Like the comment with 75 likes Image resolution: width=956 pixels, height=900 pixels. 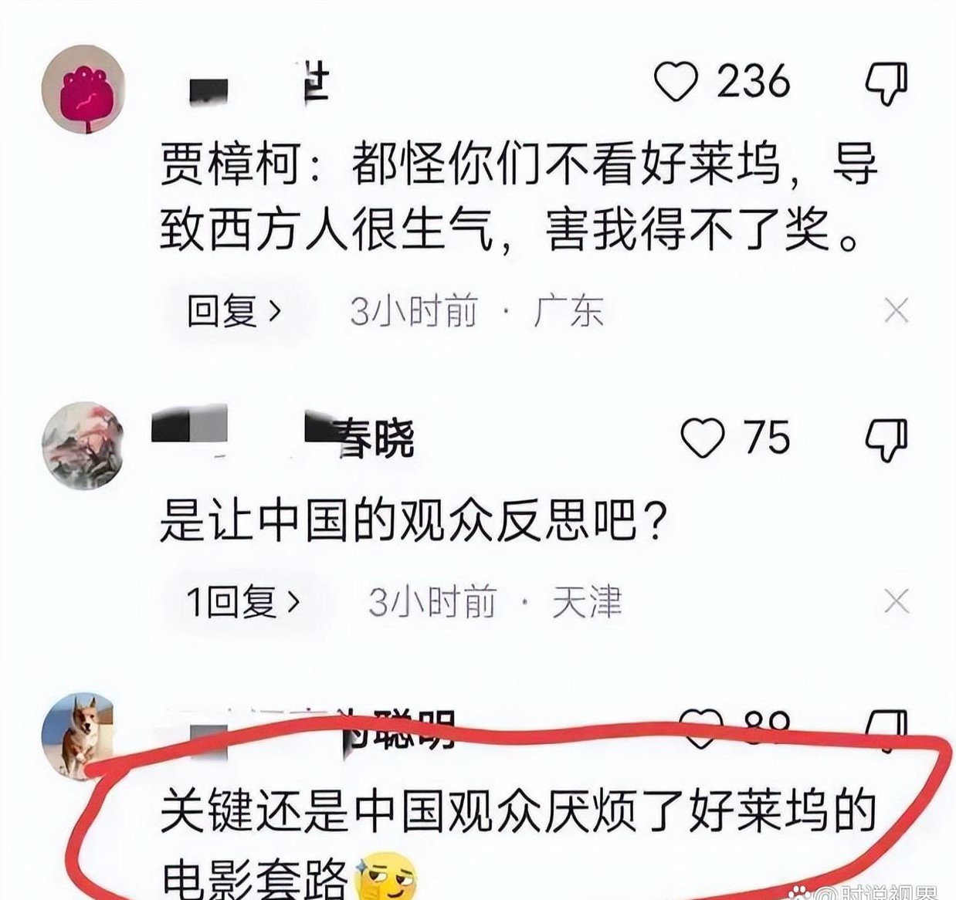pyautogui.click(x=703, y=438)
